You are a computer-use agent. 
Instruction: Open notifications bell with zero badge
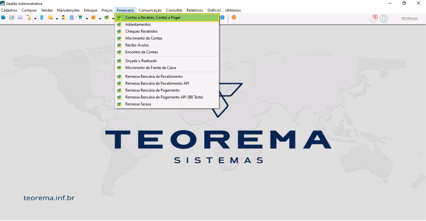374,18
